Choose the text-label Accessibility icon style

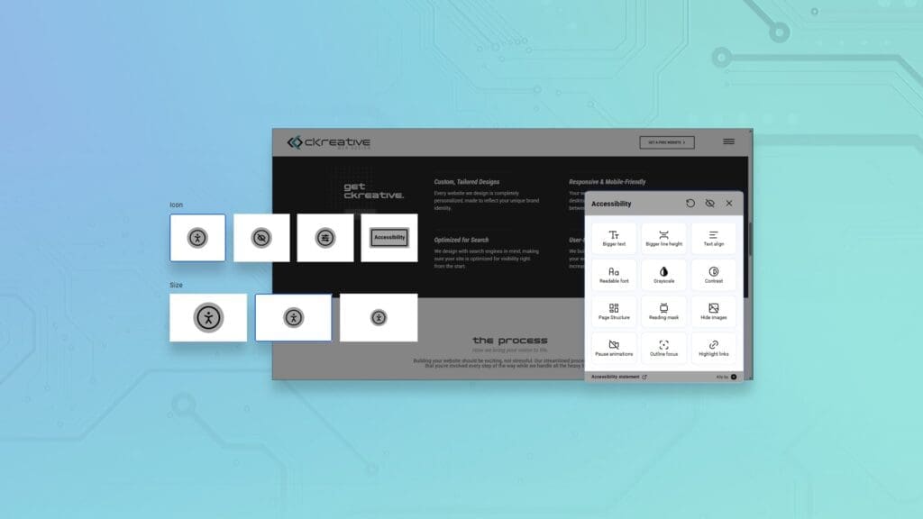[x=389, y=238]
